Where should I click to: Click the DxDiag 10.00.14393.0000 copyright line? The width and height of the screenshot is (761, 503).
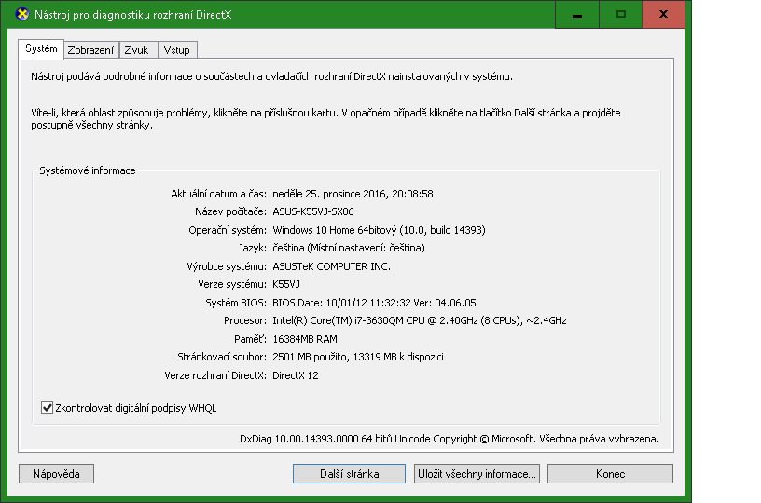pos(450,439)
